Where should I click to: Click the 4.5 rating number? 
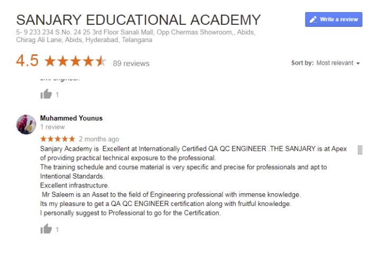point(27,61)
